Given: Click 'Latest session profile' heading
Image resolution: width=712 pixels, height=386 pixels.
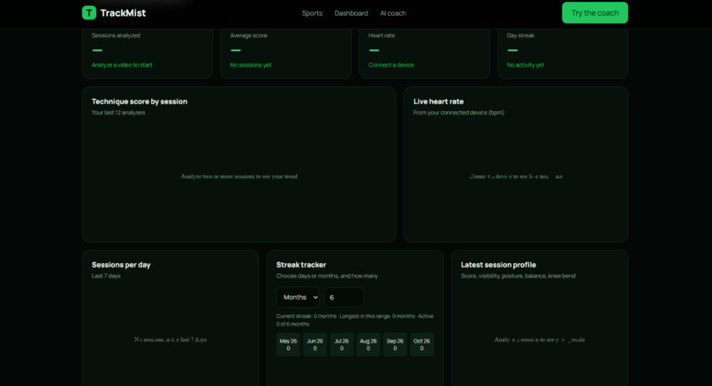Looking at the screenshot, I should coord(498,265).
